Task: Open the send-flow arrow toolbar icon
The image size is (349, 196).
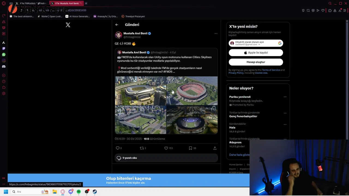Action: [318, 10]
